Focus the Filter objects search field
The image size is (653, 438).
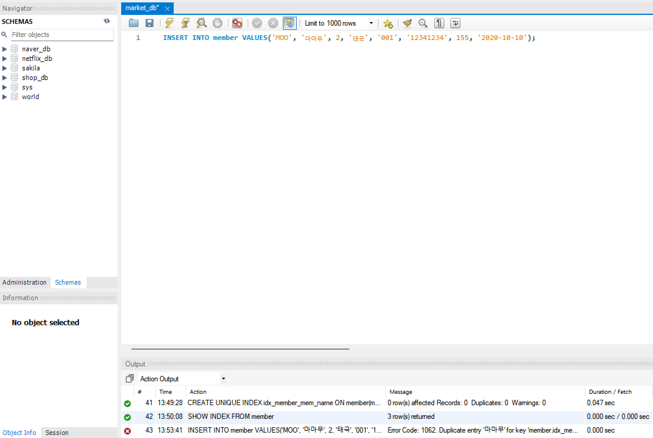62,35
